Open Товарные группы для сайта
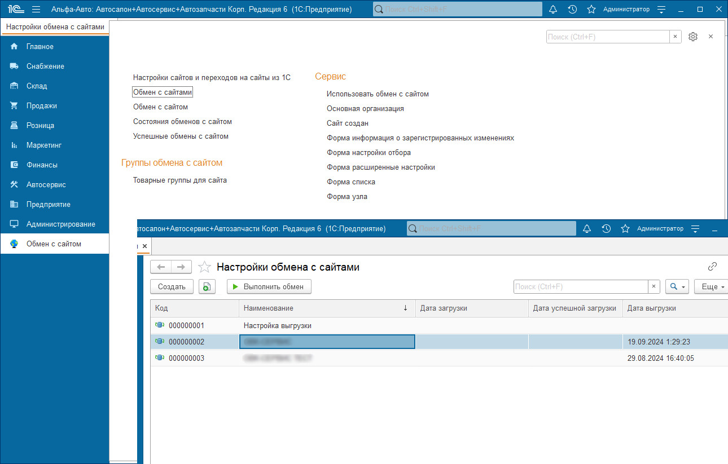Viewport: 728px width, 464px height. click(180, 180)
